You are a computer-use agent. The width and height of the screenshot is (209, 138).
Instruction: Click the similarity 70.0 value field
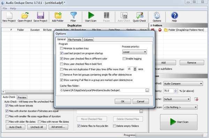(x=169, y=91)
